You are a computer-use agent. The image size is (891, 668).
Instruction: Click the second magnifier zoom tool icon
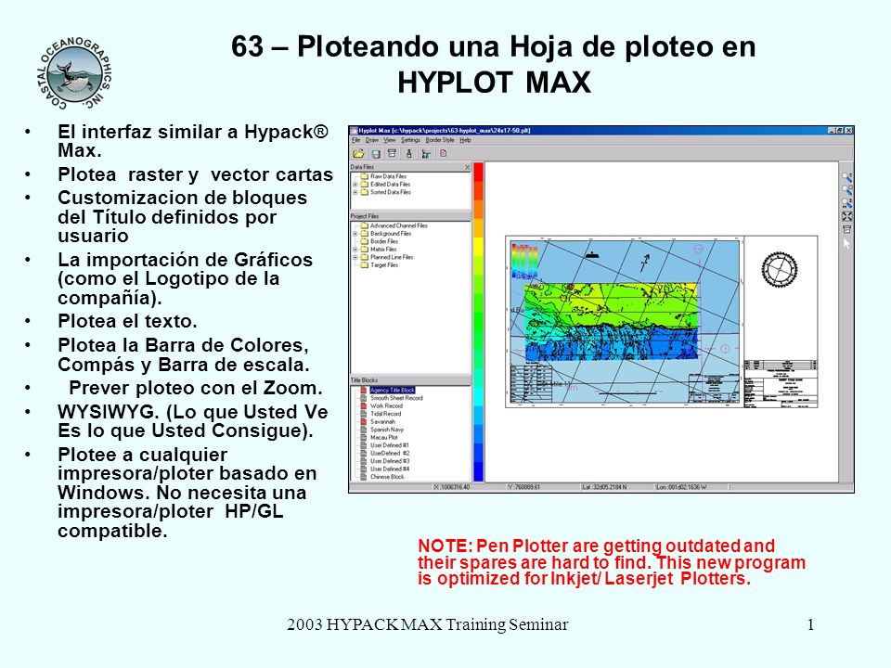[846, 190]
